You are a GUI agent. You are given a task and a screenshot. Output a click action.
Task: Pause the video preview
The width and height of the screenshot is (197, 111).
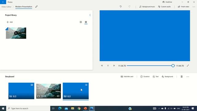(x=108, y=66)
